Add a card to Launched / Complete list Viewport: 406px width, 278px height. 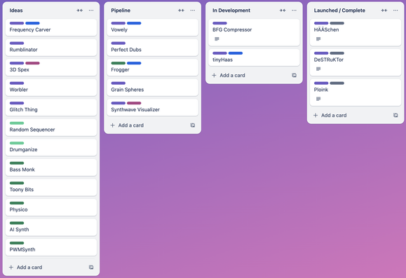coord(330,116)
